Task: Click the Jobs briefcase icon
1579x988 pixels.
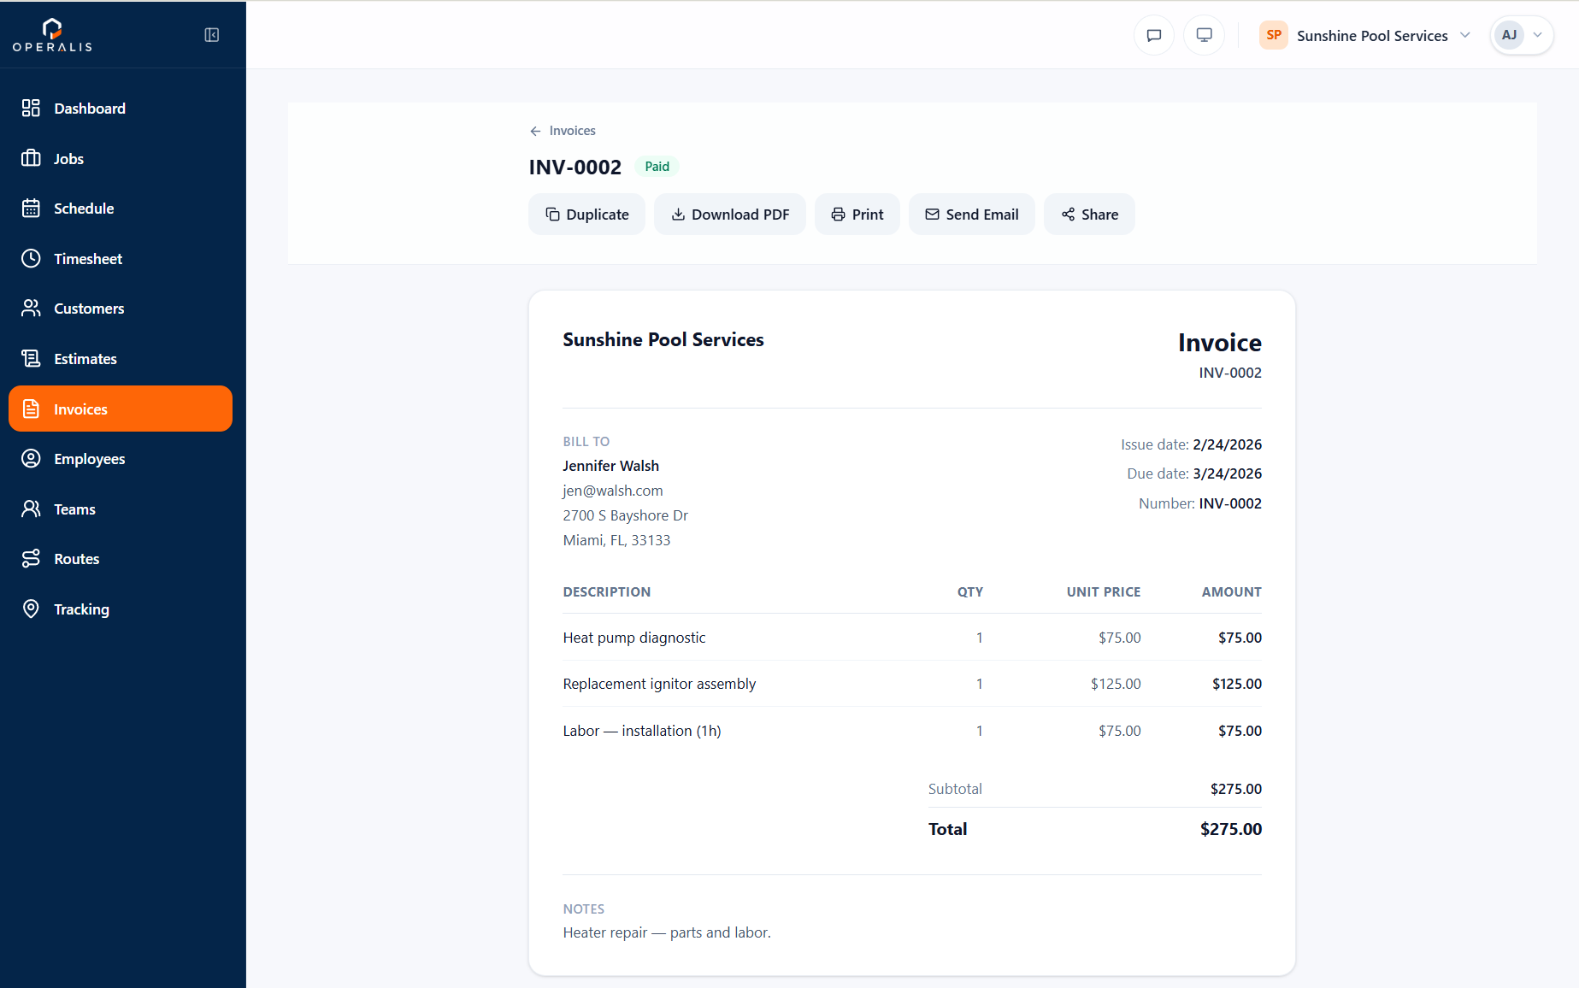Action: pos(31,158)
